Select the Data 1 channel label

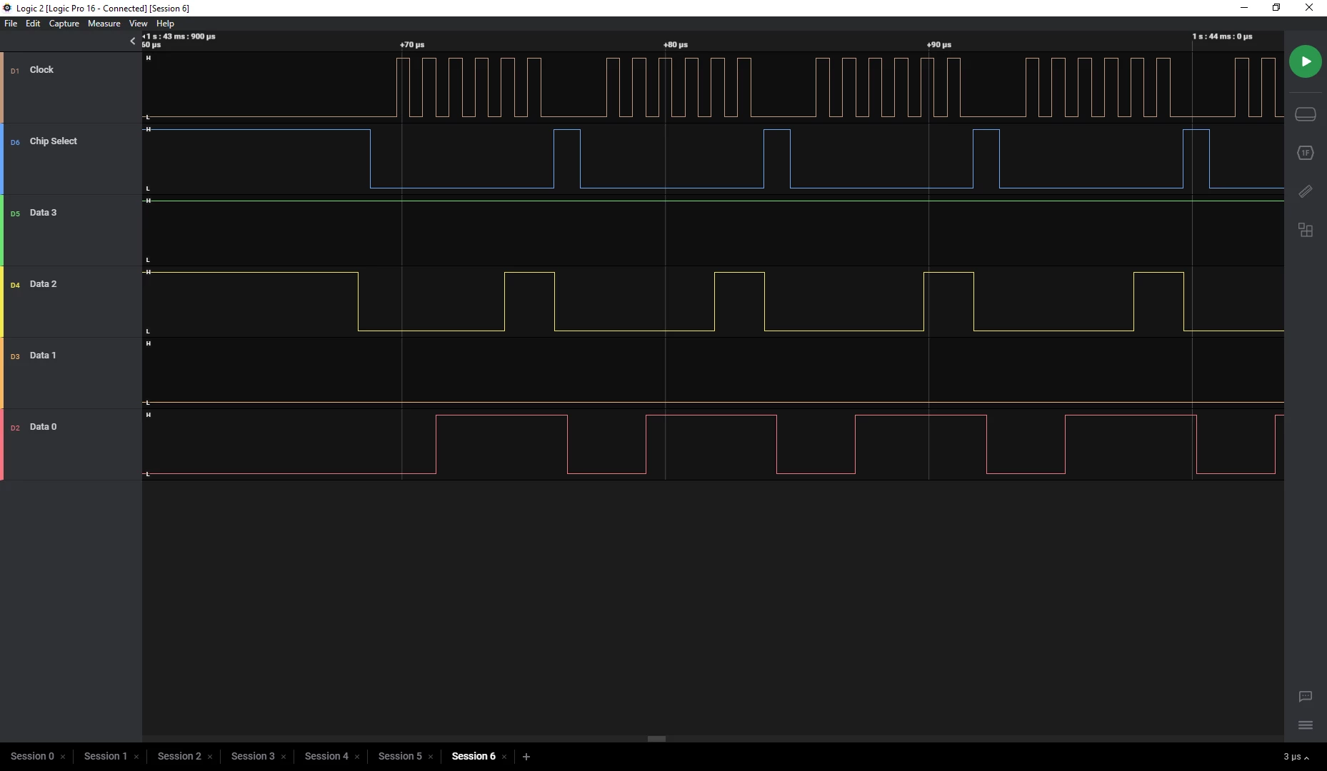pyautogui.click(x=43, y=356)
